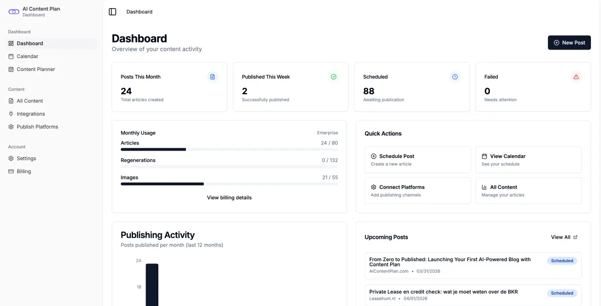The width and height of the screenshot is (601, 306).
Task: Click the View Calendar calendar icon
Action: [485, 156]
